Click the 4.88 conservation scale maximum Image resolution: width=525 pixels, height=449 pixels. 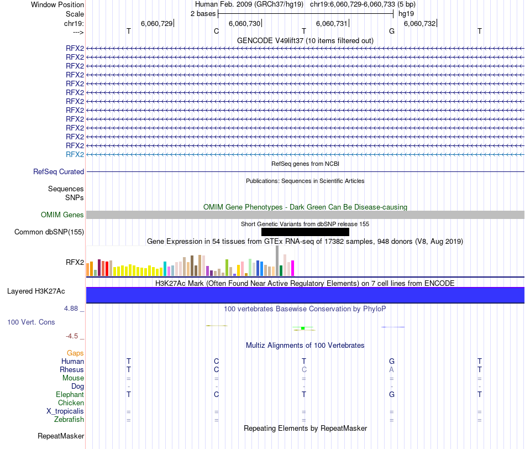coord(71,308)
